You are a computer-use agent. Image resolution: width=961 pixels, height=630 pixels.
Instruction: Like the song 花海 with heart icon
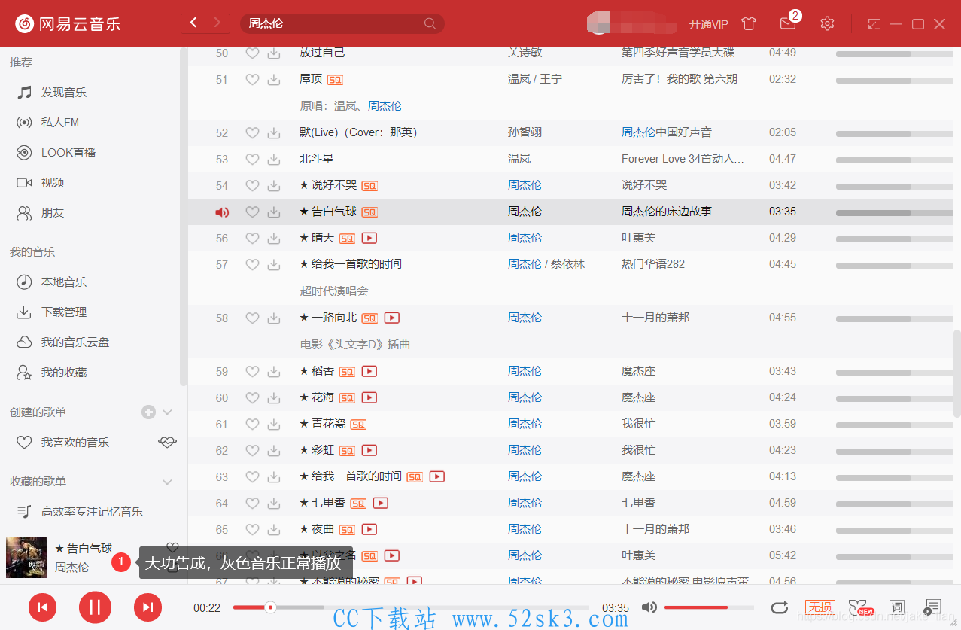253,397
